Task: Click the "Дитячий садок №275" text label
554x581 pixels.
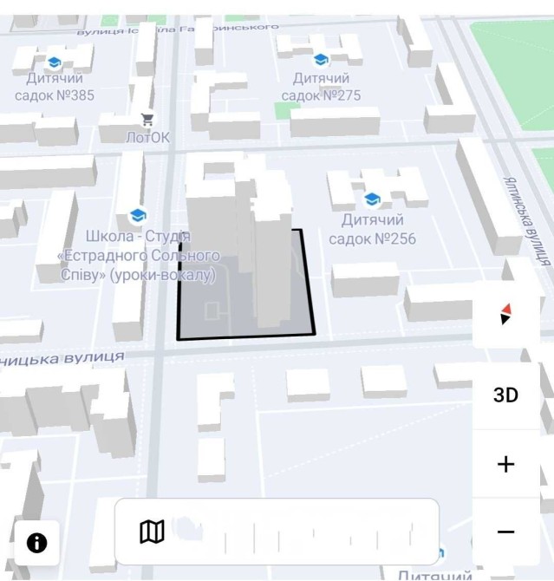Action: [x=321, y=87]
